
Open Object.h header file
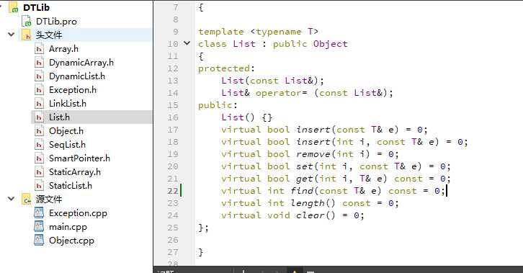(66, 131)
